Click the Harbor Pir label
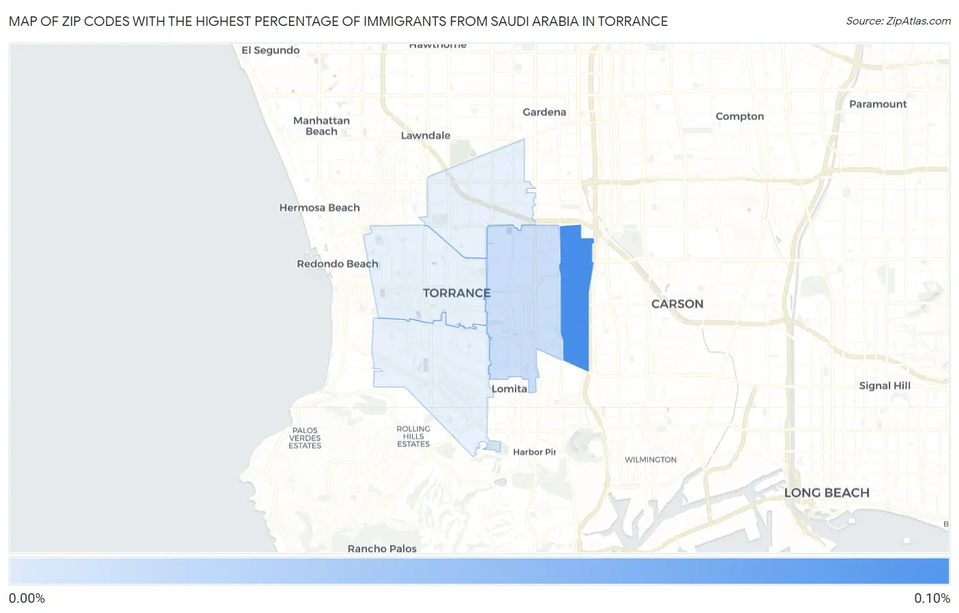The width and height of the screenshot is (959, 613). pos(534,452)
